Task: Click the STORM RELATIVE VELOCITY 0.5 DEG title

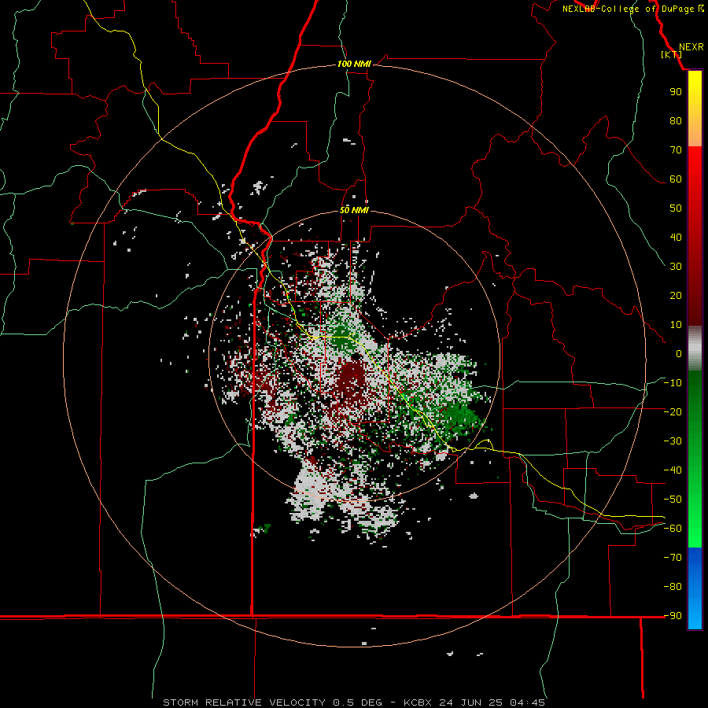Action: tap(272, 702)
